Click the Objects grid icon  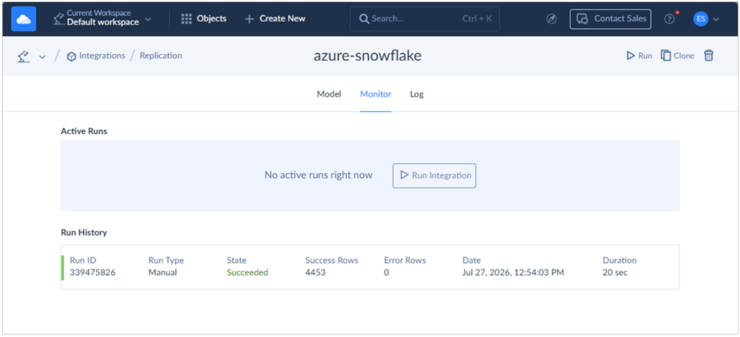[x=186, y=19]
